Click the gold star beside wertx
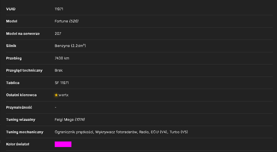 (56, 95)
